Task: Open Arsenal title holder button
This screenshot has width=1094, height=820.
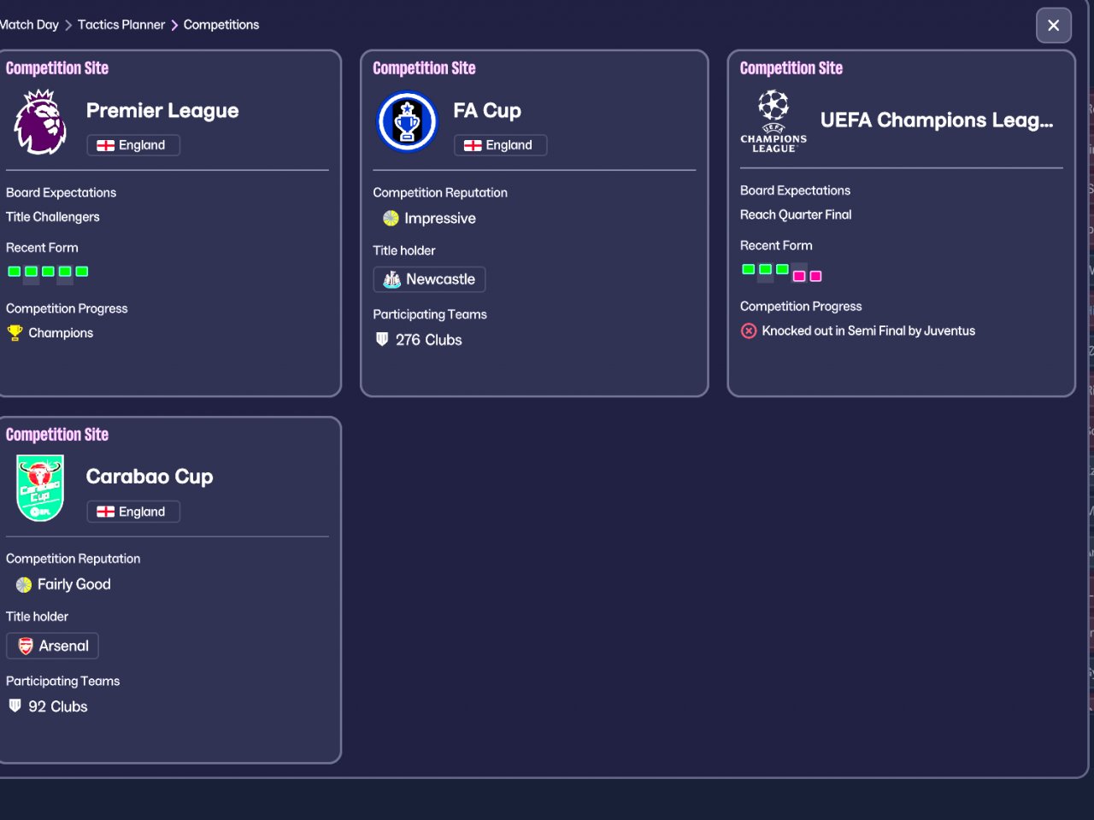Action: (52, 646)
